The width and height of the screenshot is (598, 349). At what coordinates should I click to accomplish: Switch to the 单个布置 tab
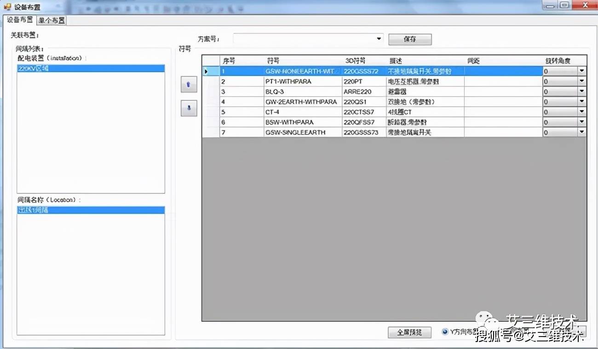click(52, 20)
